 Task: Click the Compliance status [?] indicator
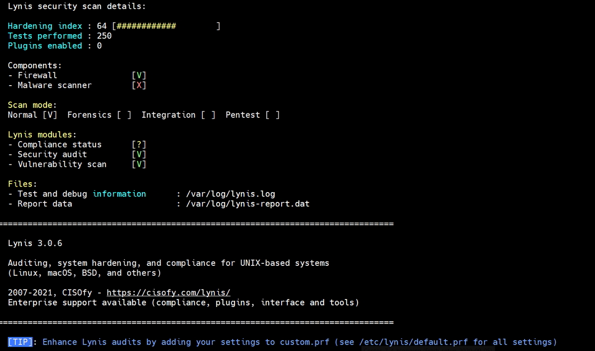138,144
